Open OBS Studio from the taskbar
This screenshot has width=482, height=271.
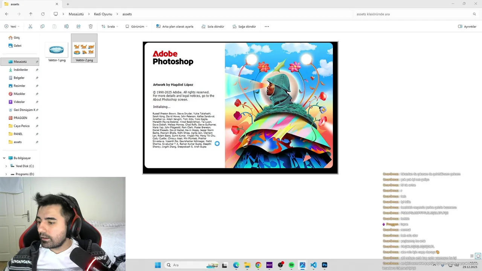click(281, 265)
